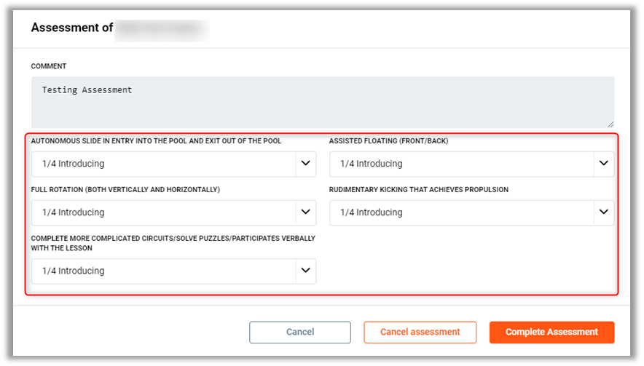Image resolution: width=644 pixels, height=366 pixels.
Task: Click the Rudimentary Kicking That Achieves Propulsion label
Action: coord(418,190)
